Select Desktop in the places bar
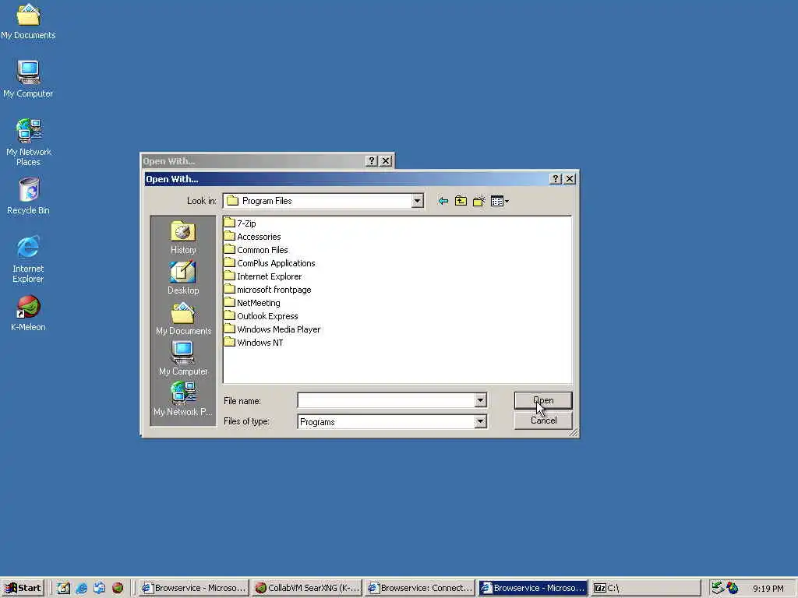 point(183,278)
